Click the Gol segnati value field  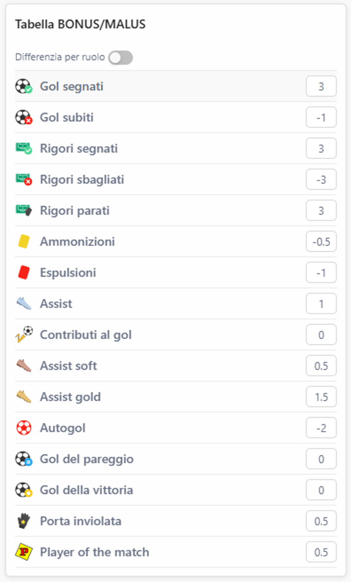(321, 86)
